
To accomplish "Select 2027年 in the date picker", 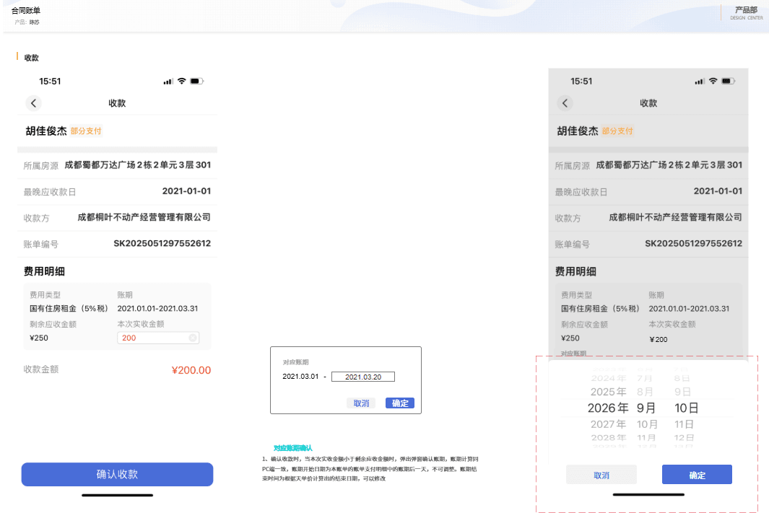I will click(608, 424).
